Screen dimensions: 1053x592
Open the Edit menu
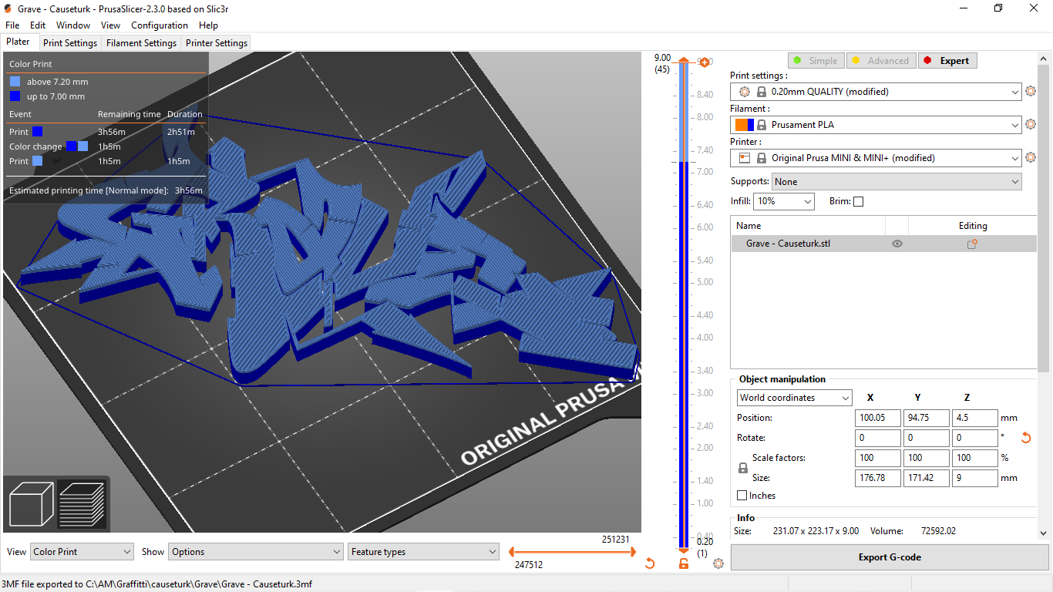38,25
